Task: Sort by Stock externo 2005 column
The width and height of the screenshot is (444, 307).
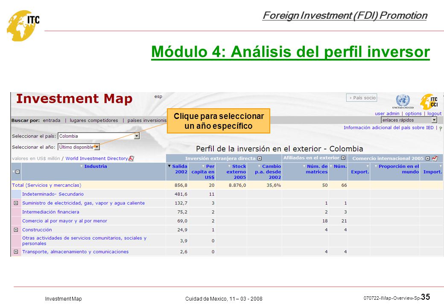Action: tap(236, 172)
